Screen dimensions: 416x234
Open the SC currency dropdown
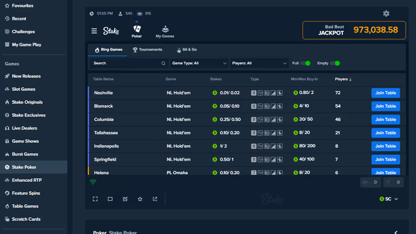[x=389, y=199]
